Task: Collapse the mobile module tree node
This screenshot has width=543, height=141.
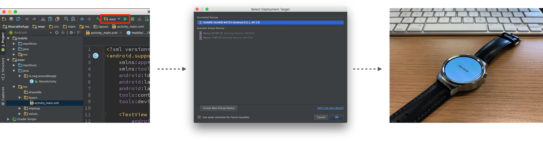Action: click(x=8, y=38)
